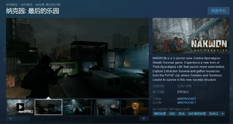Select the 角色扮演 tag
233x124 pixels.
point(160,114)
